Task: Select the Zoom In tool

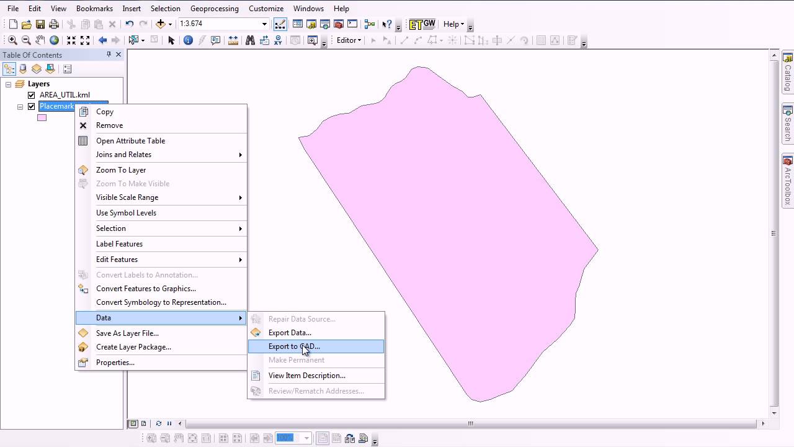Action: tap(12, 40)
